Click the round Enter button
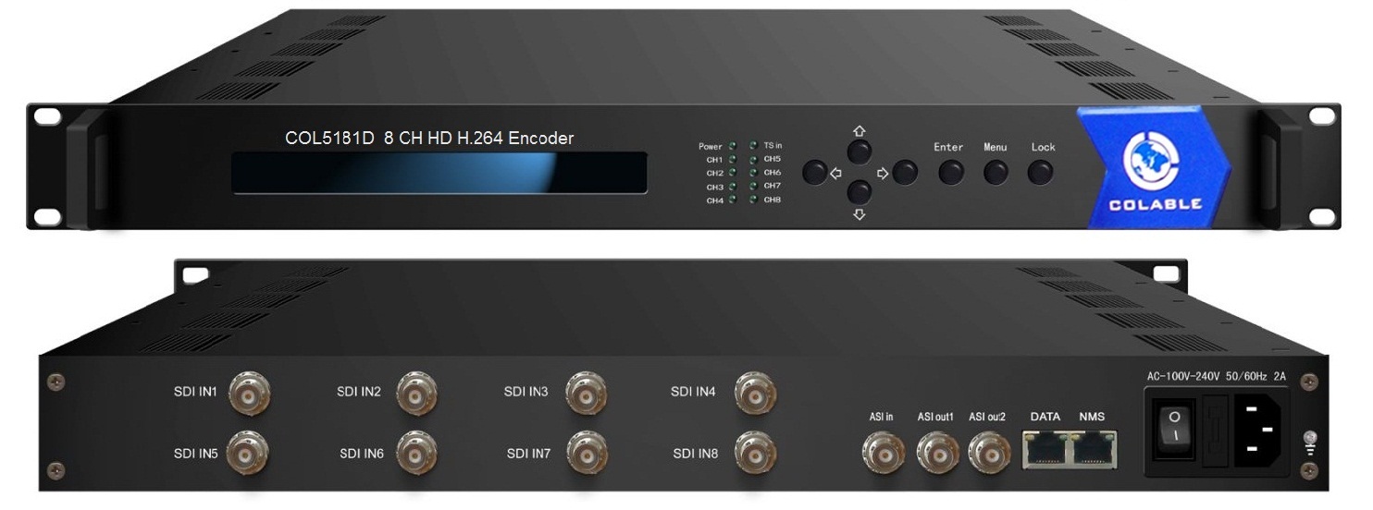 [950, 172]
